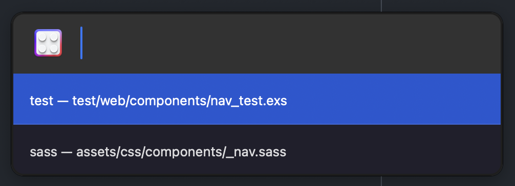Click blank space right of nav_test.exs row
The width and height of the screenshot is (515, 186).
[x=394, y=99]
